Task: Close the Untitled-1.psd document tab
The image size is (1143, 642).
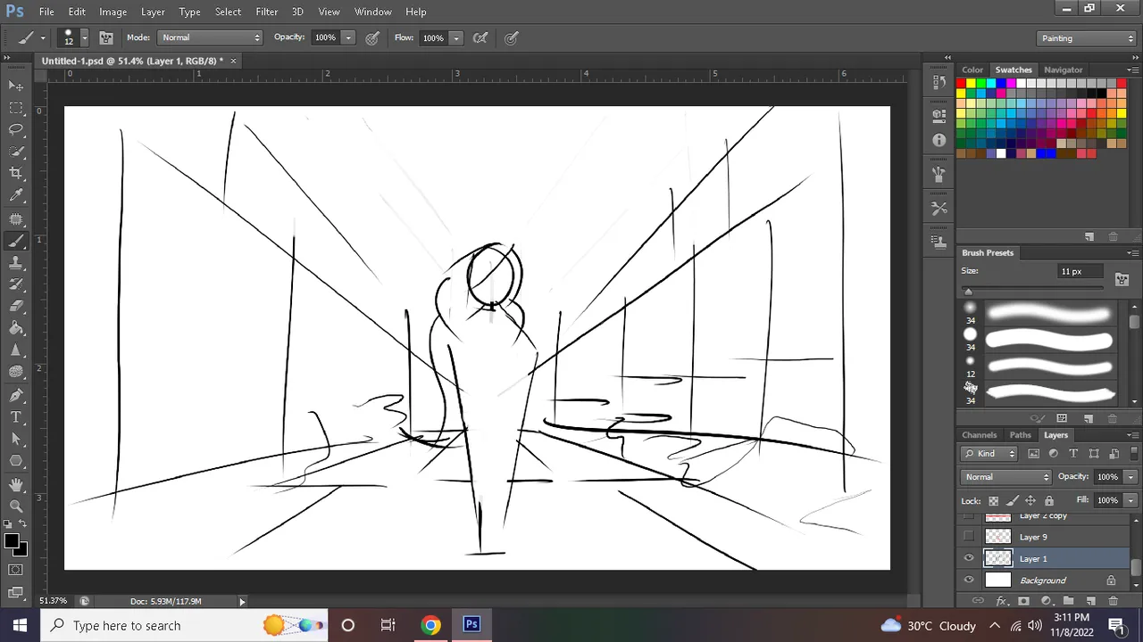Action: pyautogui.click(x=233, y=61)
